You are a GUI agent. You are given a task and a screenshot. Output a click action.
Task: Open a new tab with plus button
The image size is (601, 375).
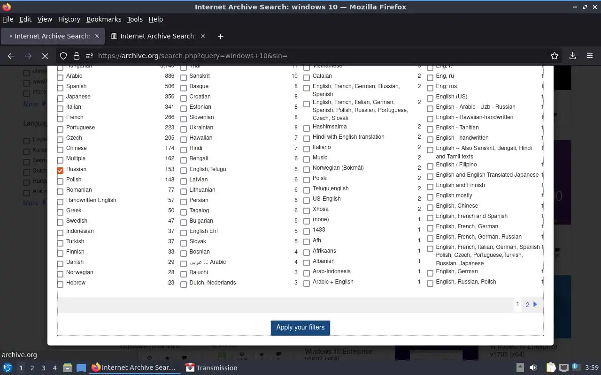pos(220,36)
